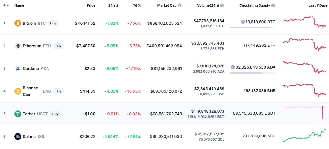329x149 pixels.
Task: Click Tether supply 68,545,633,035 USDT
Action: pyautogui.click(x=254, y=113)
